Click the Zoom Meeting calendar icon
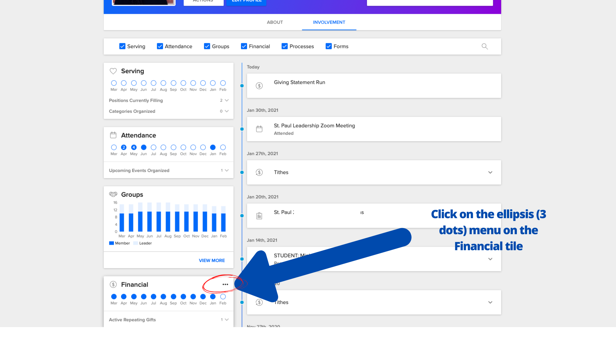The image size is (616, 346). click(259, 129)
